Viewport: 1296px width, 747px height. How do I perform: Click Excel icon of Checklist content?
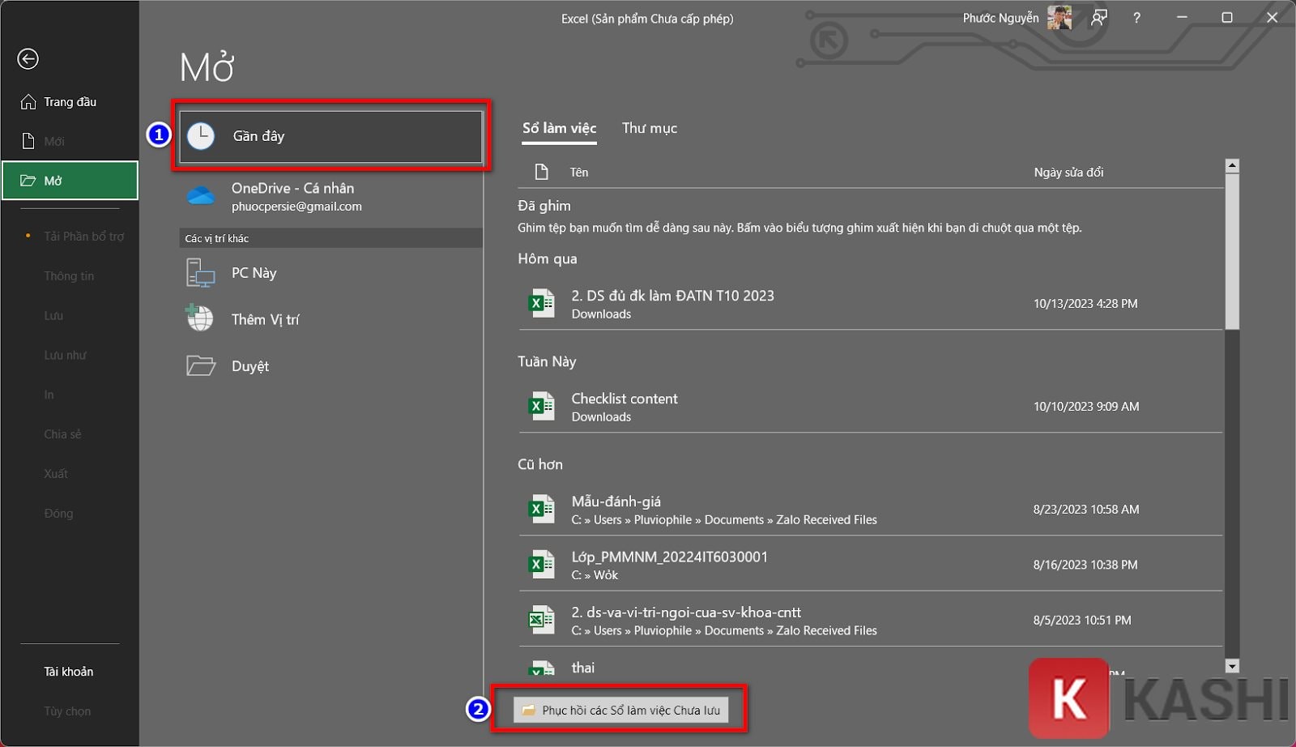coord(541,407)
